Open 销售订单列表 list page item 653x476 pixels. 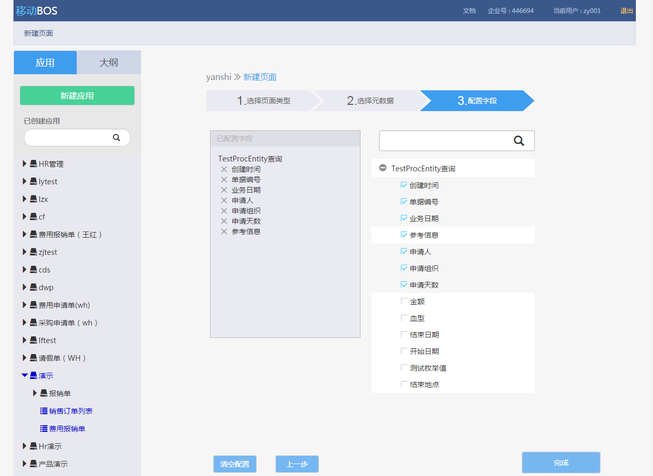coord(71,411)
